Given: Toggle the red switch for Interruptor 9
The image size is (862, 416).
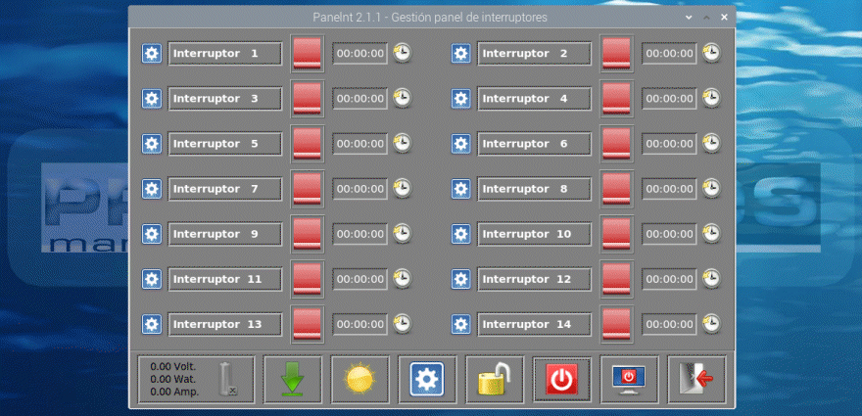Looking at the screenshot, I should [307, 234].
